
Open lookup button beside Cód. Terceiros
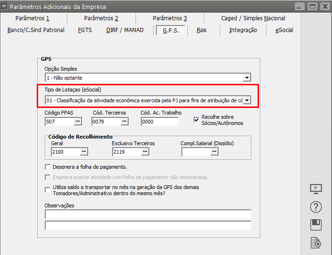click(124, 122)
